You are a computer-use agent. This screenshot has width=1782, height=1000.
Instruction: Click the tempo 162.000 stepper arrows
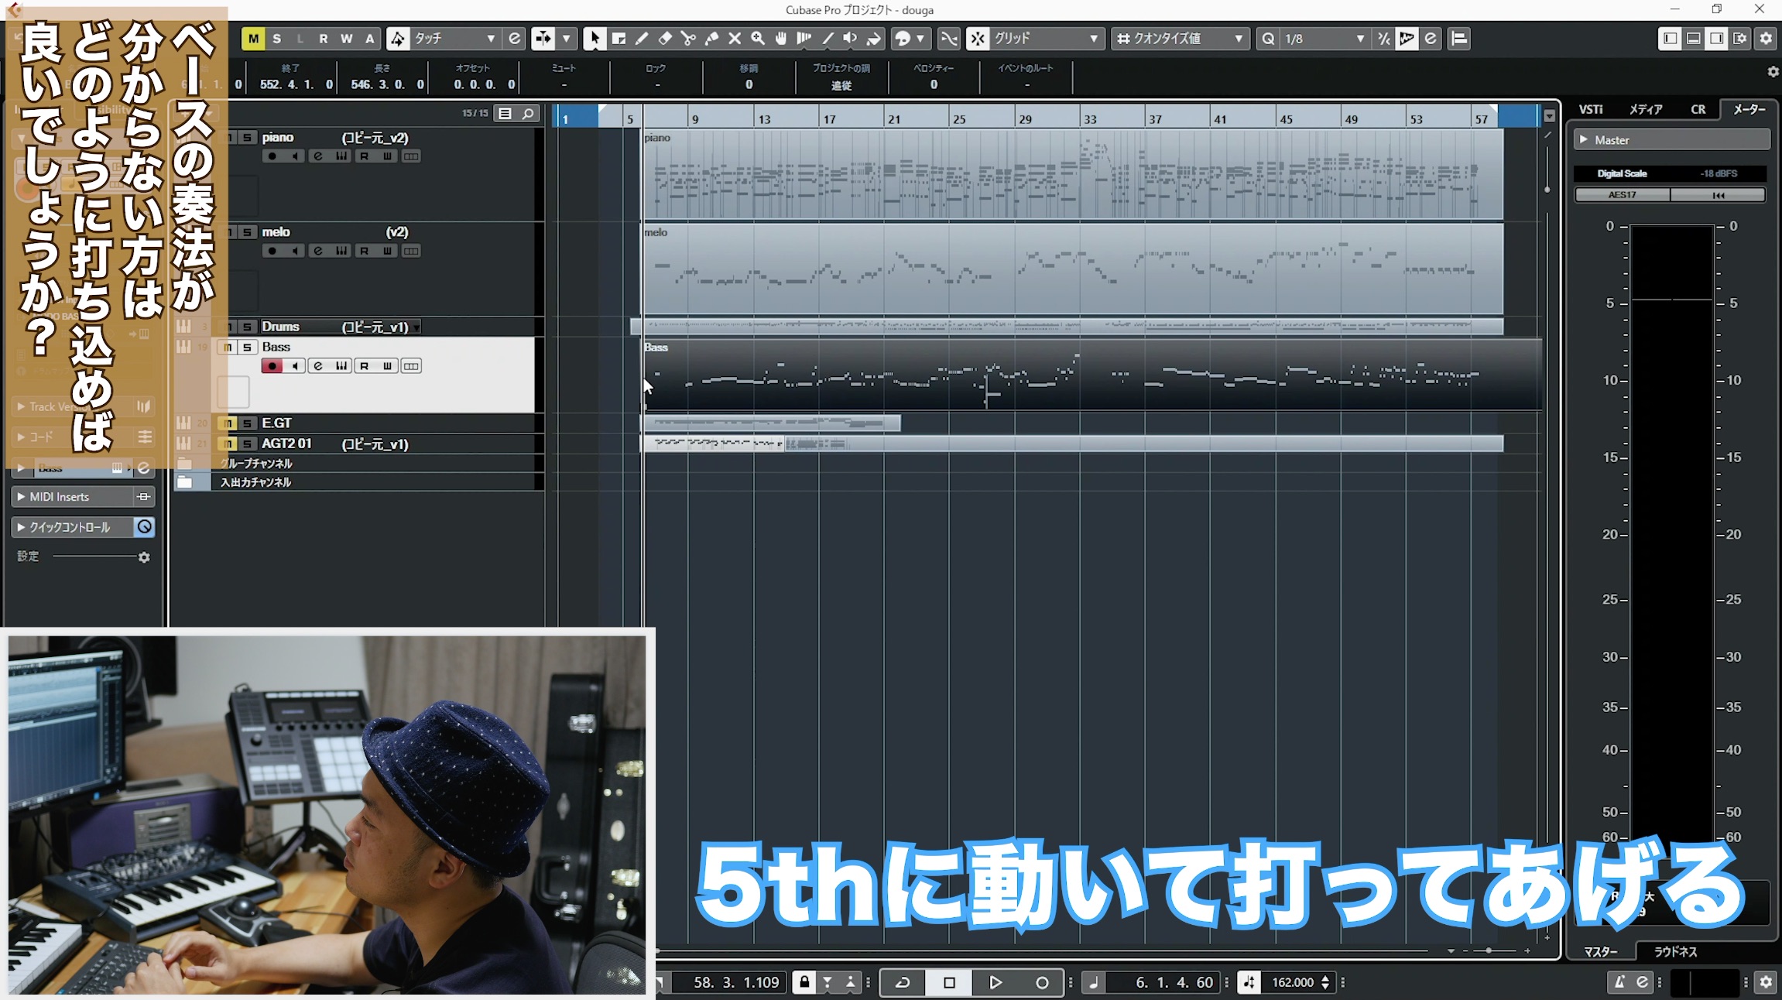1325,982
